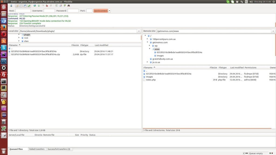Collapse the www remote folder

[150, 49]
